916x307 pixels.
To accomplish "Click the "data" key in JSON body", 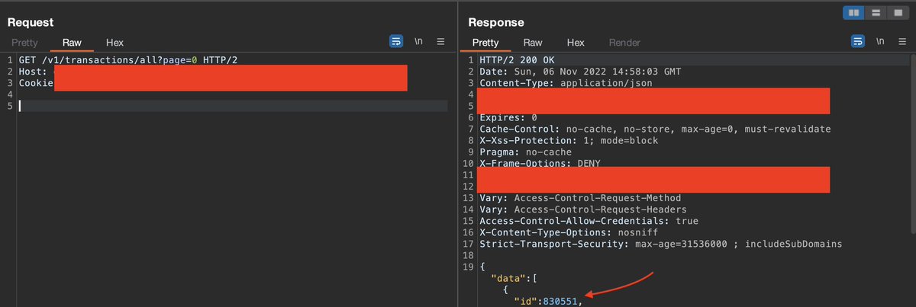I will (x=509, y=279).
